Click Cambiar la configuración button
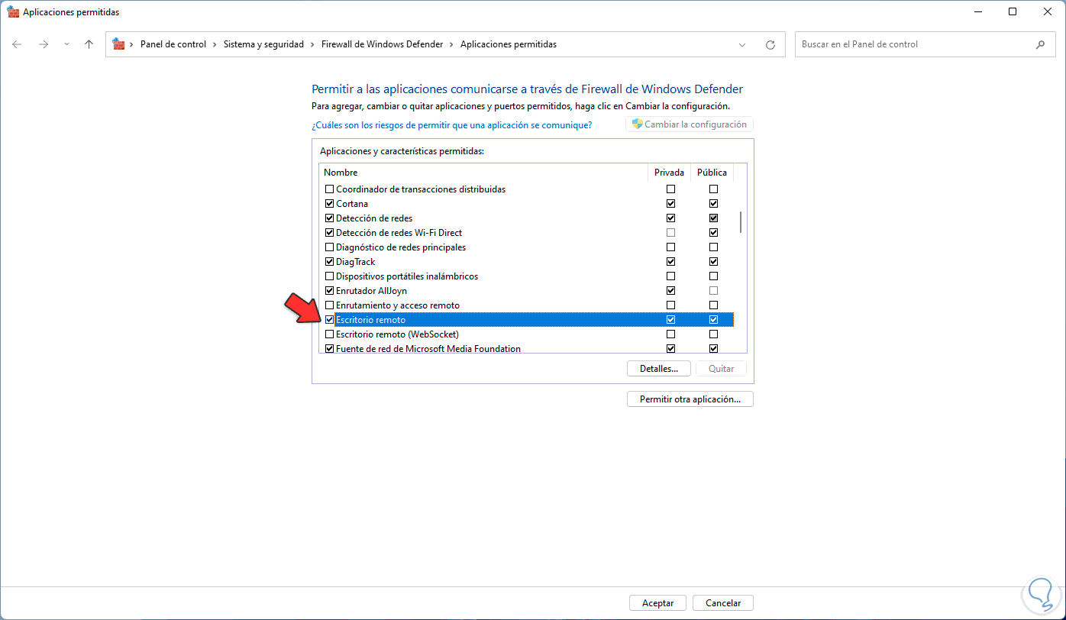1066x620 pixels. [690, 124]
